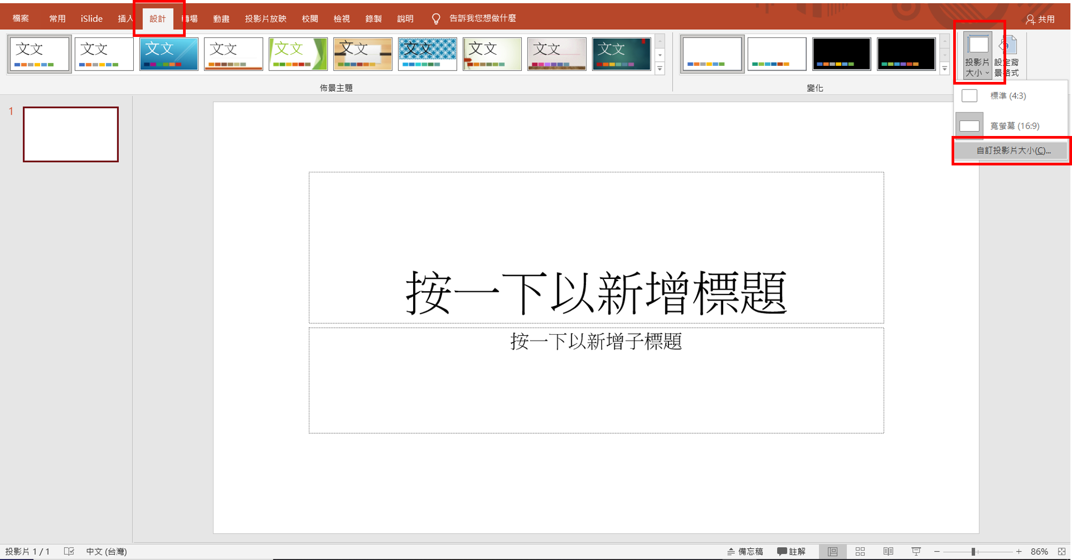Click the 備忘稿 notes icon
The width and height of the screenshot is (1072, 560).
point(746,551)
